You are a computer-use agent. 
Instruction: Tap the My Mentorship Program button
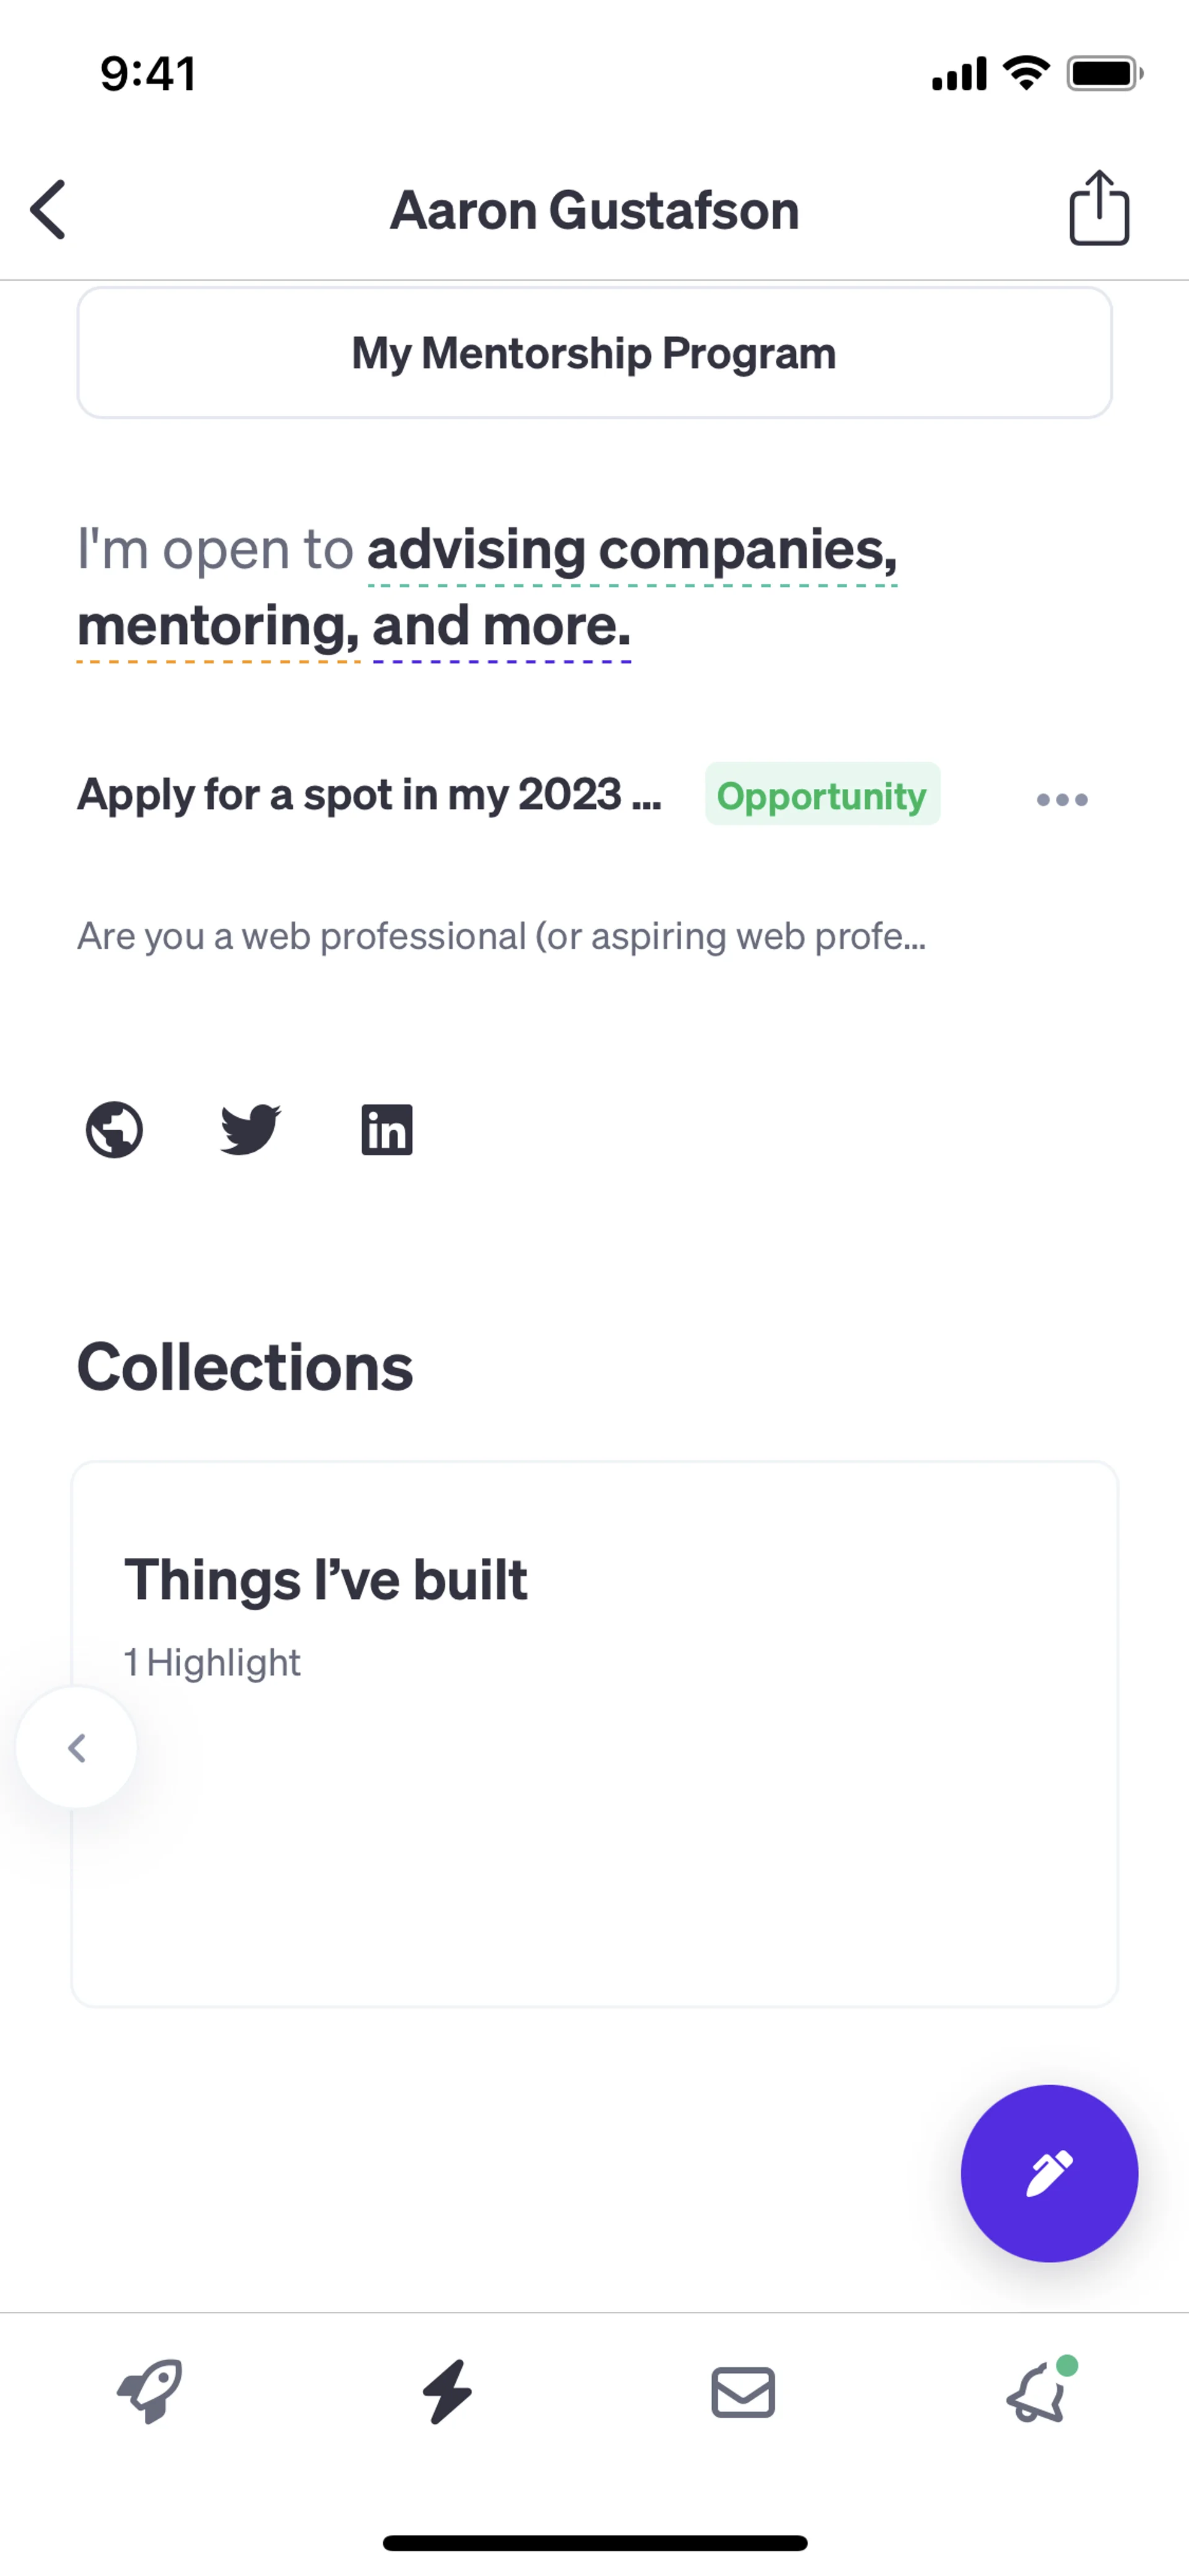coord(594,353)
